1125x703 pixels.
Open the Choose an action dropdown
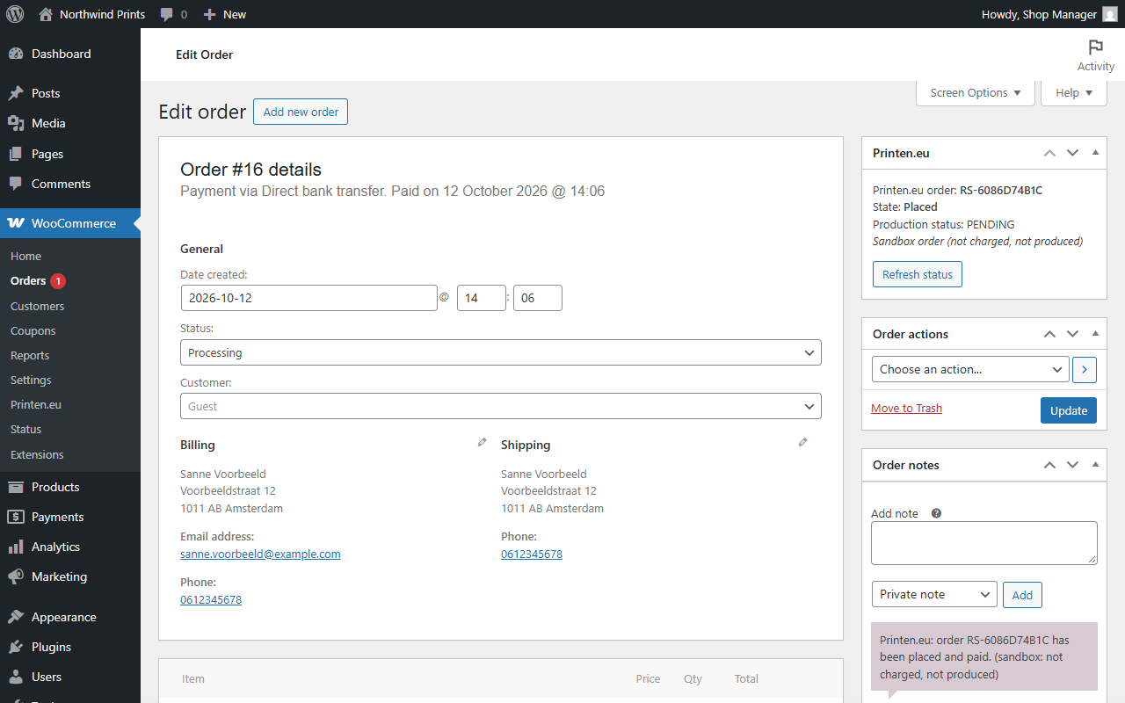click(970, 369)
